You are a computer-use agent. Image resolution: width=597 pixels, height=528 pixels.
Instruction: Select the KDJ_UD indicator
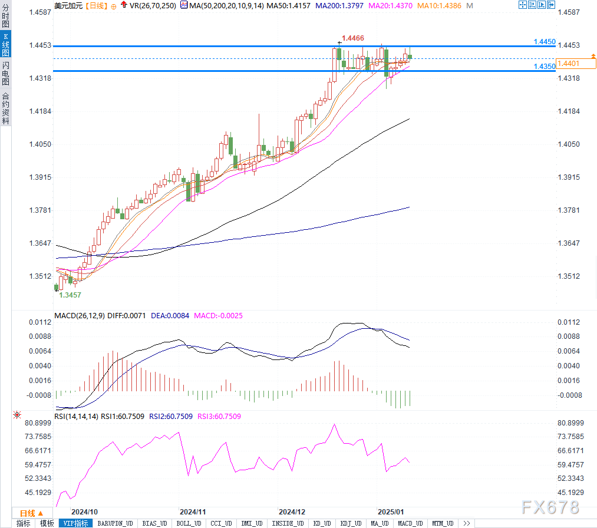351,523
